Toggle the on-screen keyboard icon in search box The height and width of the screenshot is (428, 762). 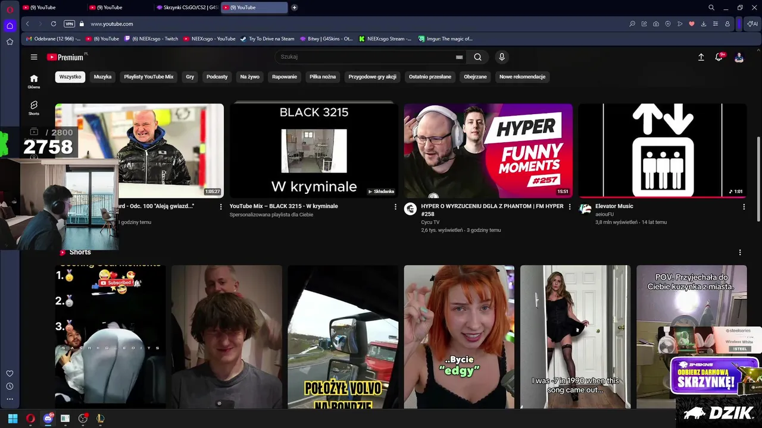tap(459, 57)
